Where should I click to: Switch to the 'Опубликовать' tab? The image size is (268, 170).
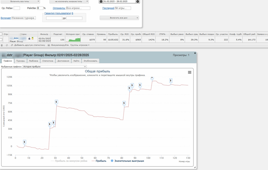tap(90, 61)
